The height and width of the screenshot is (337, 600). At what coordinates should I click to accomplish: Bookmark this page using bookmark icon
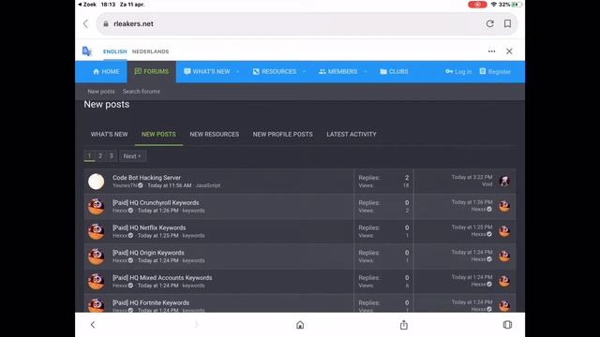[x=507, y=23]
